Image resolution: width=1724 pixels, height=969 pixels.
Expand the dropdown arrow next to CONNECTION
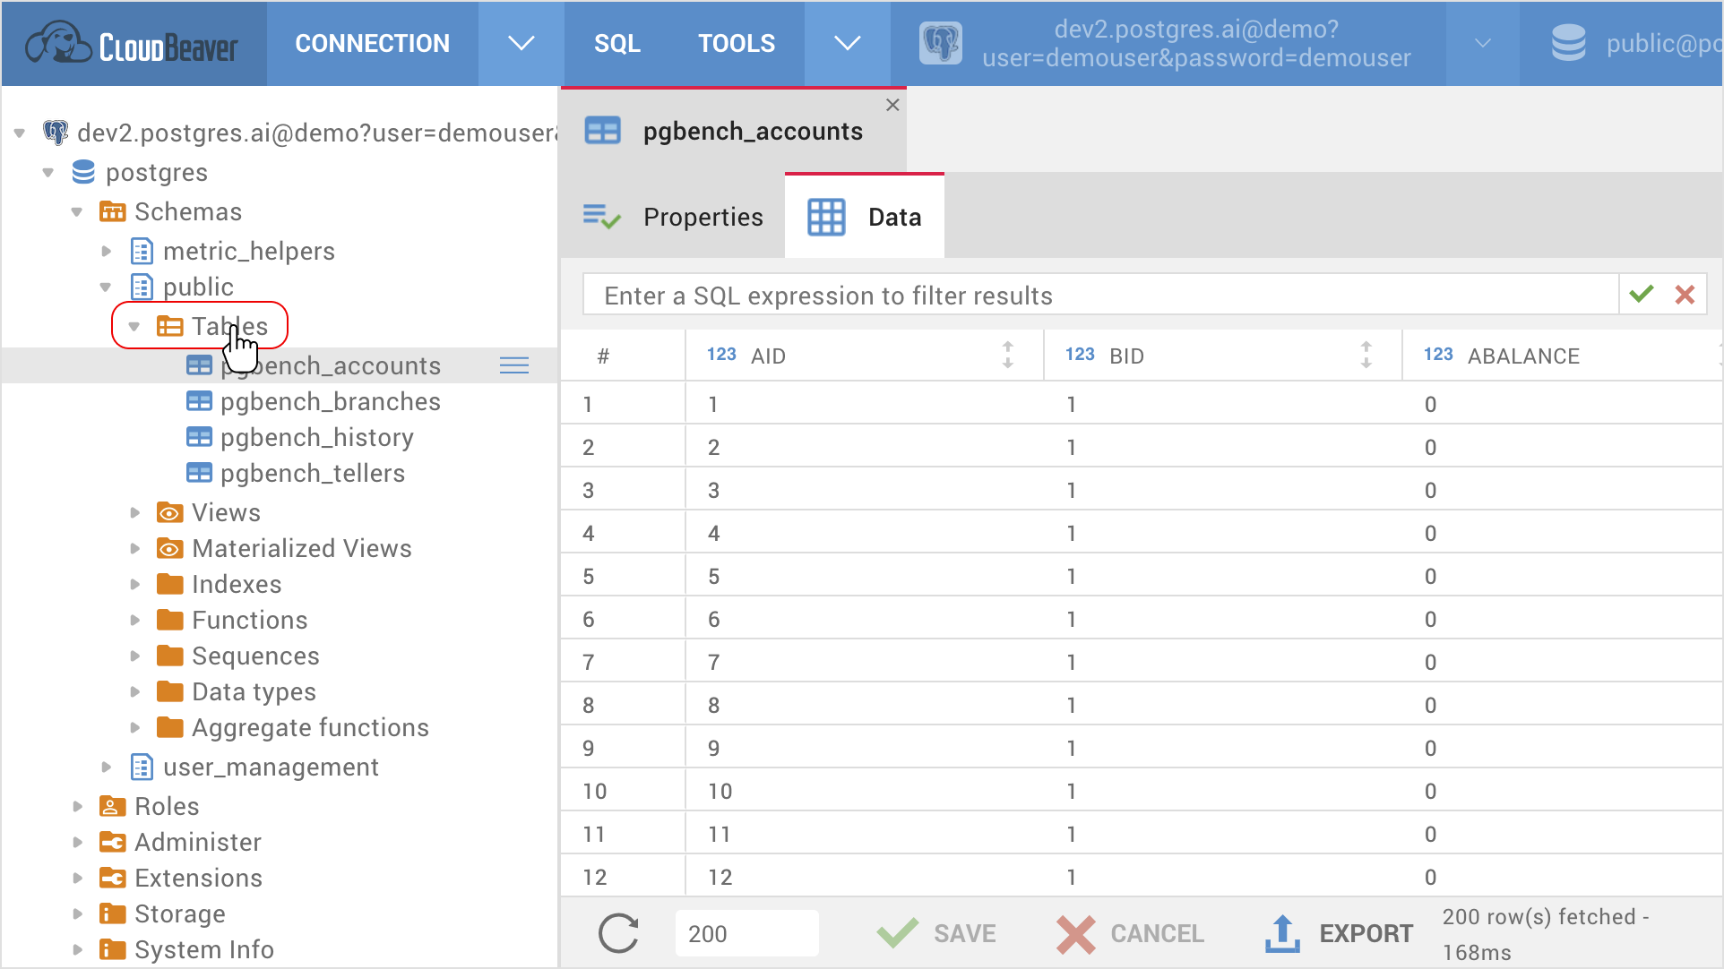(521, 44)
